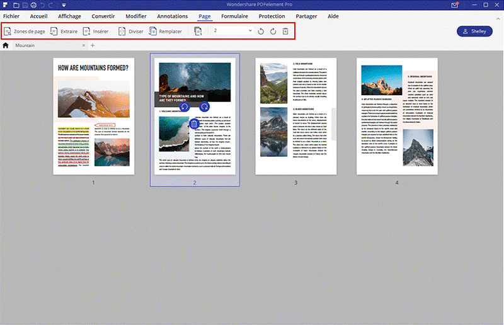Click the print icon in title bar

[33, 5]
